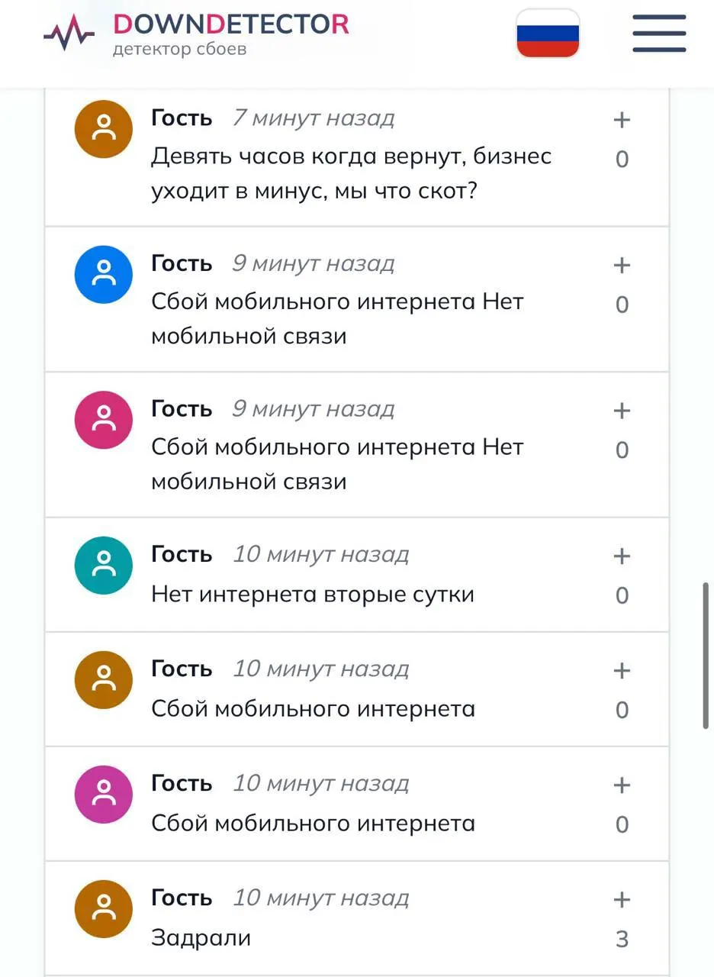This screenshot has width=714, height=977.
Task: Upvote magenta-avatar 'Сбой мобильного интернета' comment
Action: click(622, 785)
